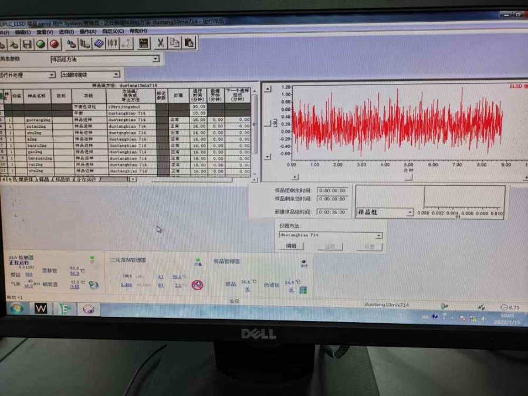The height and width of the screenshot is (396, 528).
Task: Open the 自定义(C) menu
Action: [x=111, y=31]
